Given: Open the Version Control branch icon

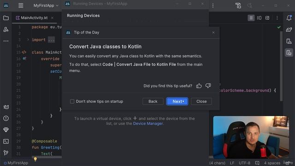Looking at the screenshot, I should [6, 153].
